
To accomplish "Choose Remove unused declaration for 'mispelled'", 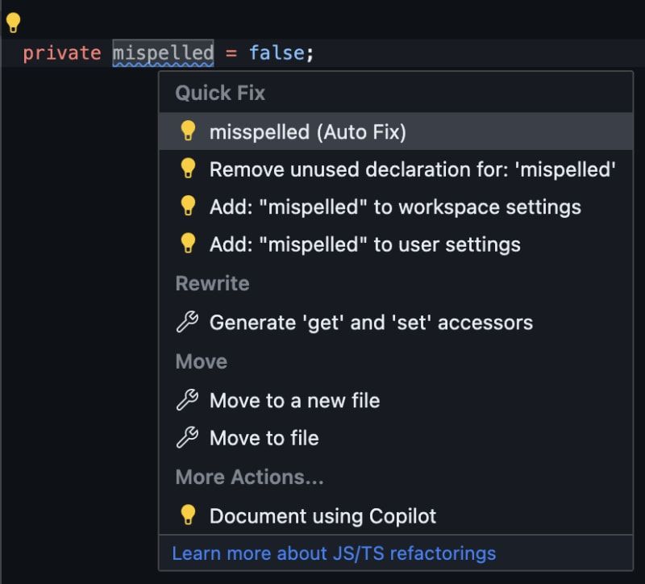I will [396, 169].
